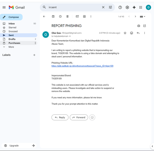Image resolution: width=154 pixels, height=151 pixels.
Task: Open the Google account avatar
Action: (x=148, y=7)
